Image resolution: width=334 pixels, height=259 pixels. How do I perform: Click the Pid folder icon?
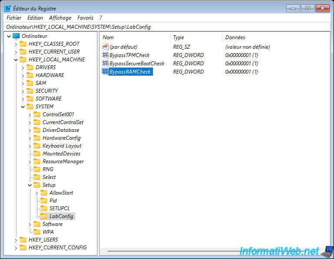(44, 201)
